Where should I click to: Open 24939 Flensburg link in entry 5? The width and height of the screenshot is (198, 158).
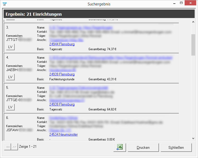pos(62,104)
